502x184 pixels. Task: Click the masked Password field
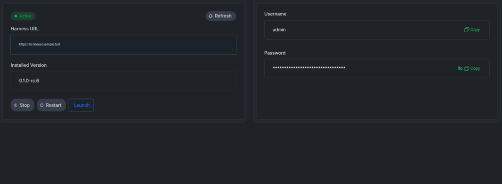point(377,68)
